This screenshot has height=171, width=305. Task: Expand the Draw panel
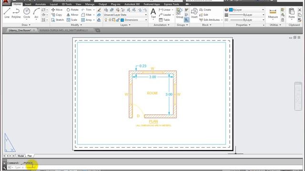click(x=26, y=25)
